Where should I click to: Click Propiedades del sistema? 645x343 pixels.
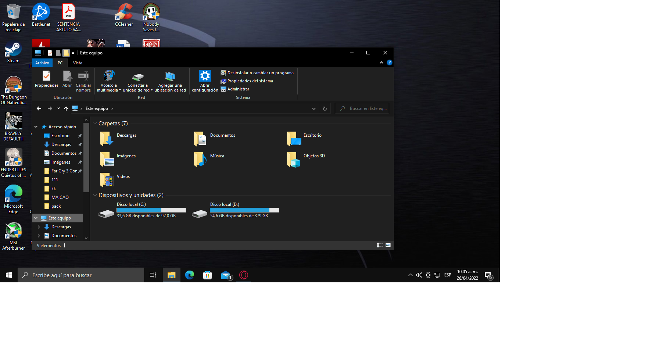[247, 81]
